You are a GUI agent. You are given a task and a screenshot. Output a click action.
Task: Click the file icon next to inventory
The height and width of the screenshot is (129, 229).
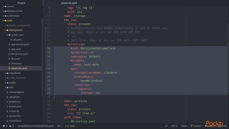[9, 63]
